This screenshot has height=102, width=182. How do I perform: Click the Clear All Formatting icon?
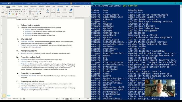click(x=24, y=12)
